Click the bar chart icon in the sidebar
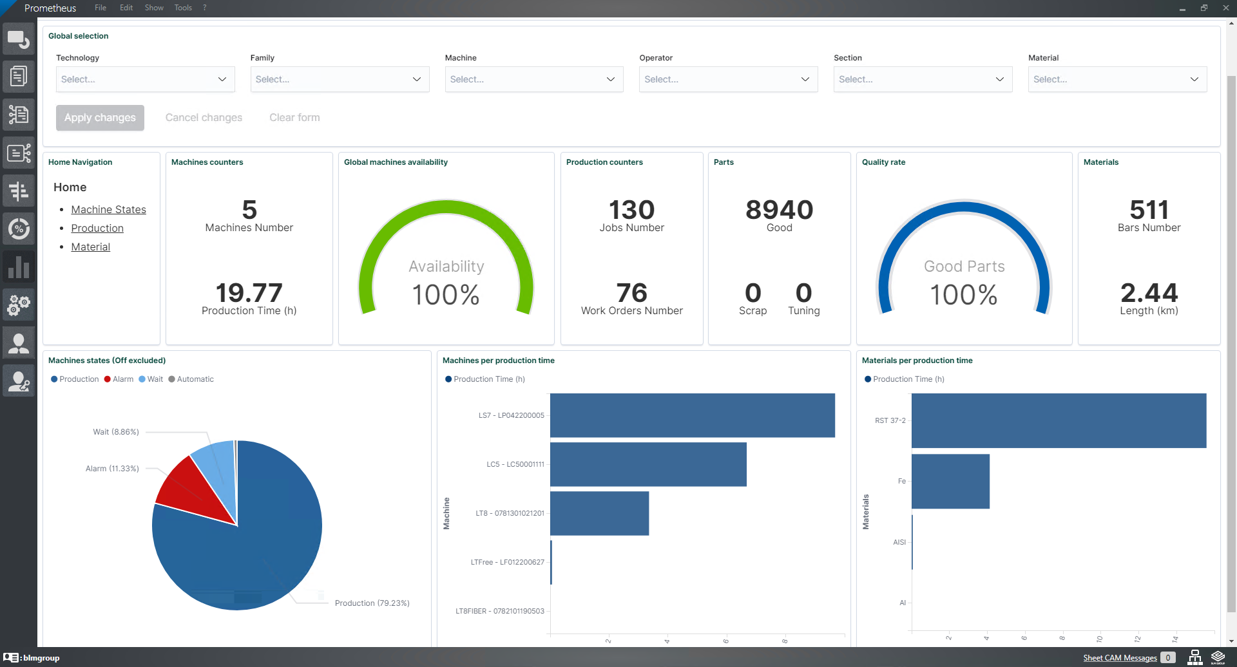This screenshot has width=1237, height=667. [x=19, y=267]
